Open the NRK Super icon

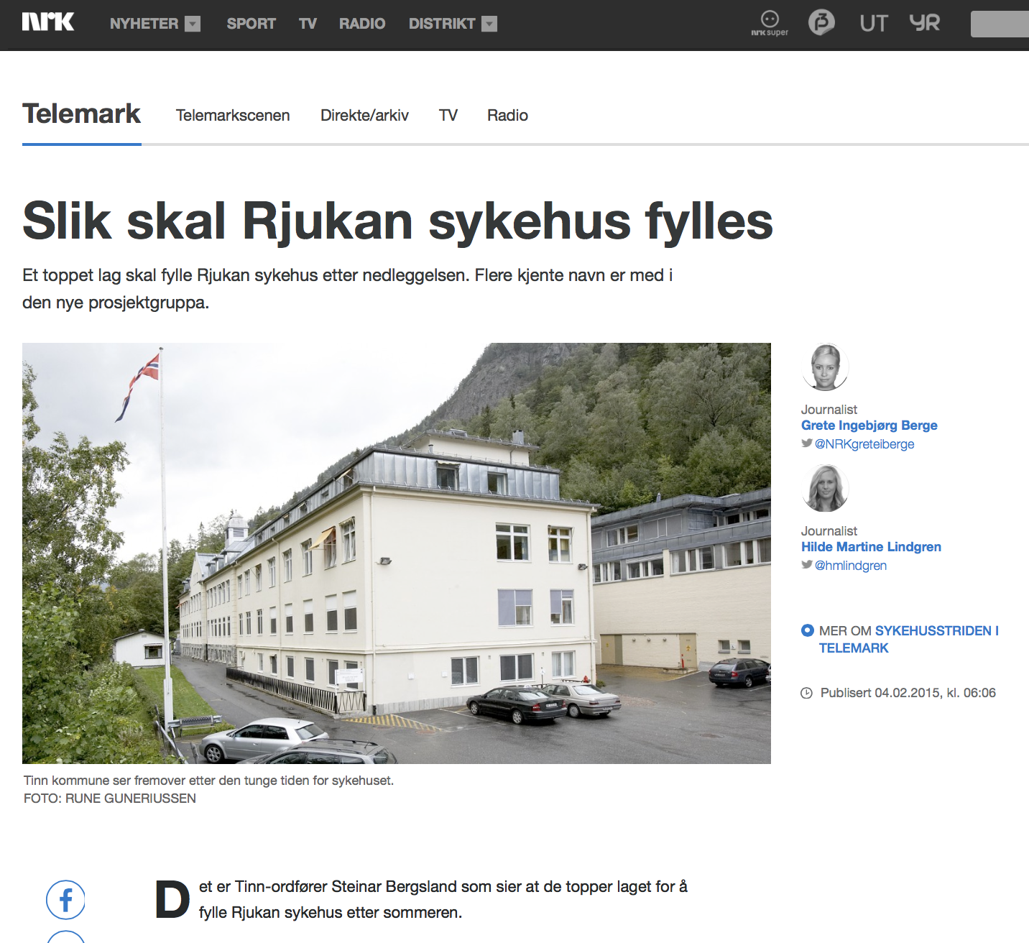770,23
